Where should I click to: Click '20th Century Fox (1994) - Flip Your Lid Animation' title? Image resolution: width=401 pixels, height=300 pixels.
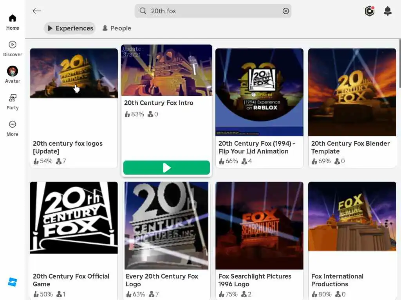pyautogui.click(x=257, y=147)
